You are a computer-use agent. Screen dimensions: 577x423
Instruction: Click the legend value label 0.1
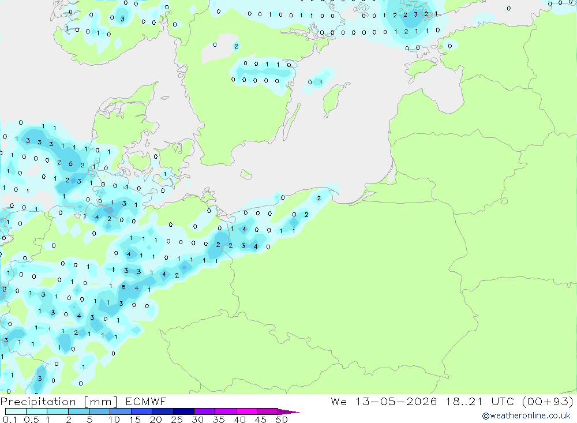[10, 420]
